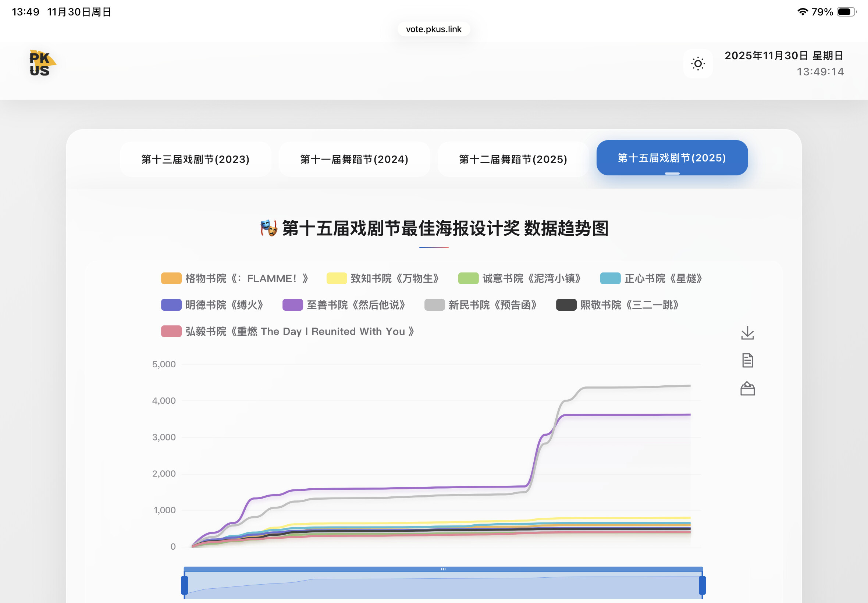Tap the Wi-Fi status icon

[802, 12]
